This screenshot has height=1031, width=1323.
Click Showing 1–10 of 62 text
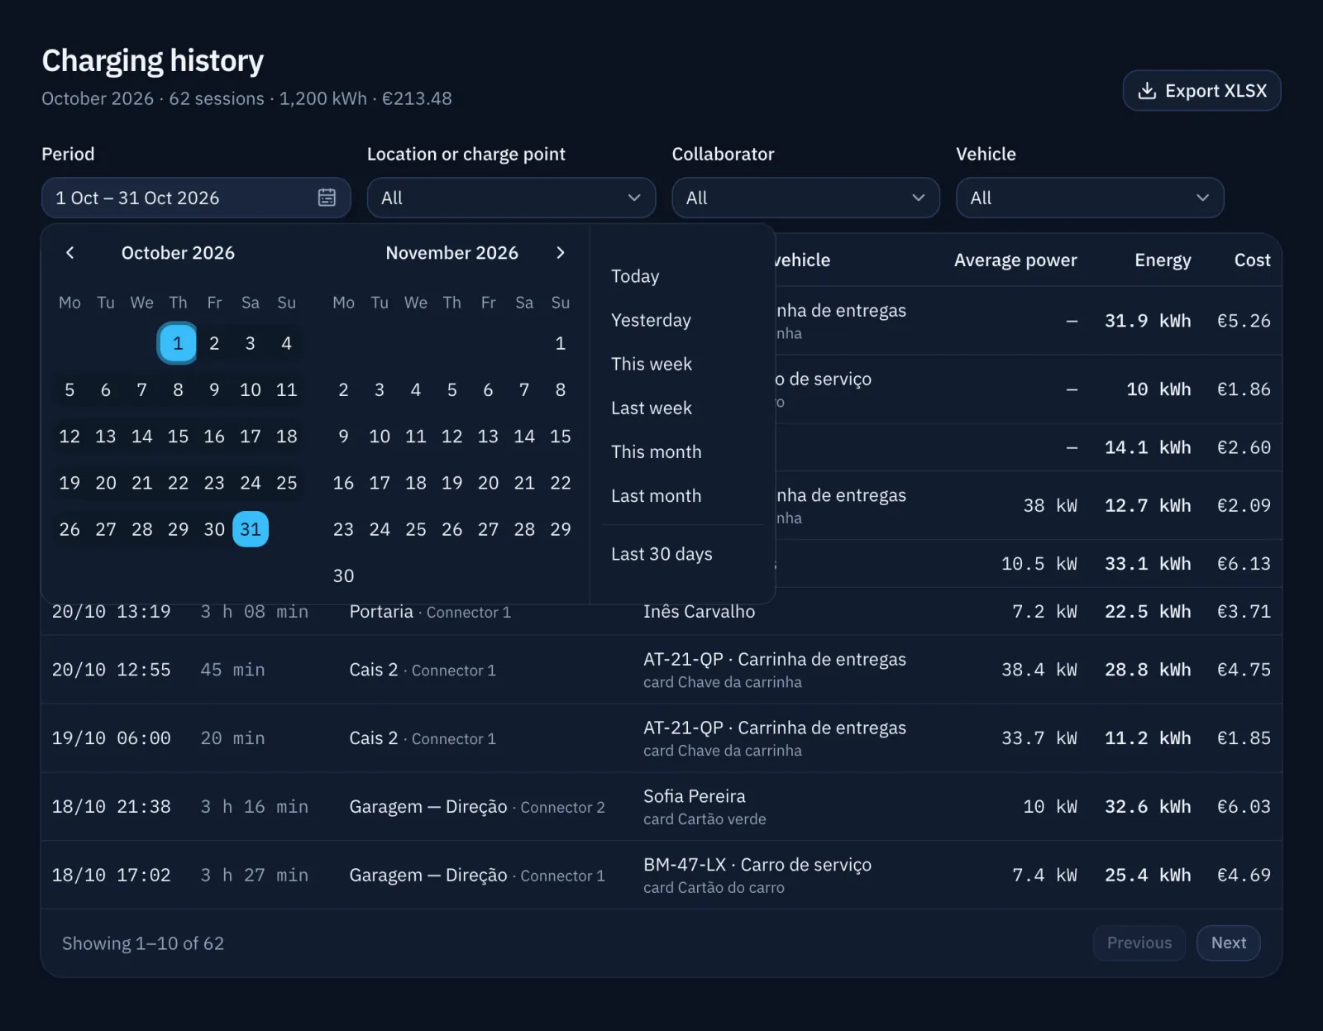pyautogui.click(x=143, y=943)
